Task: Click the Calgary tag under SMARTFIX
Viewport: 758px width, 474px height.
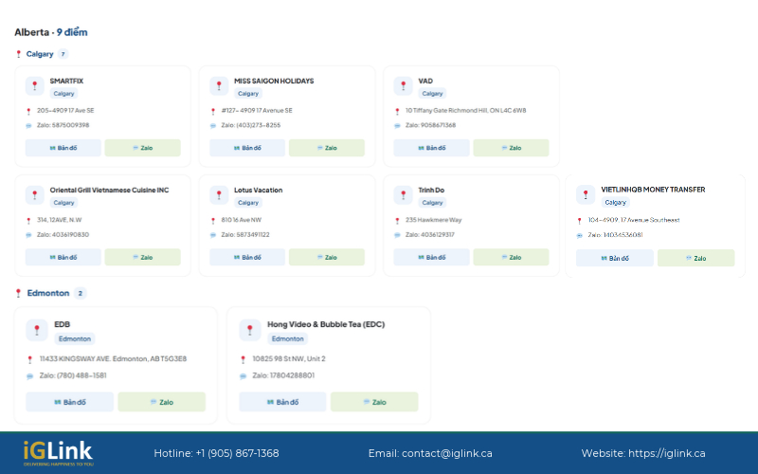Action: [63, 93]
